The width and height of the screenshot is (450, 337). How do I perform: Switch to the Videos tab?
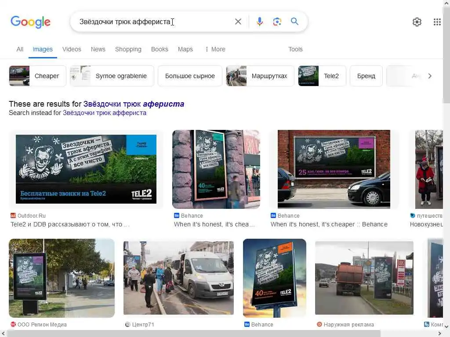coord(72,49)
